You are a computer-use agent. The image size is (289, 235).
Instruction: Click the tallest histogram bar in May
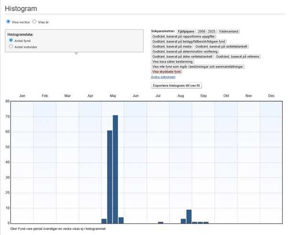click(115, 169)
